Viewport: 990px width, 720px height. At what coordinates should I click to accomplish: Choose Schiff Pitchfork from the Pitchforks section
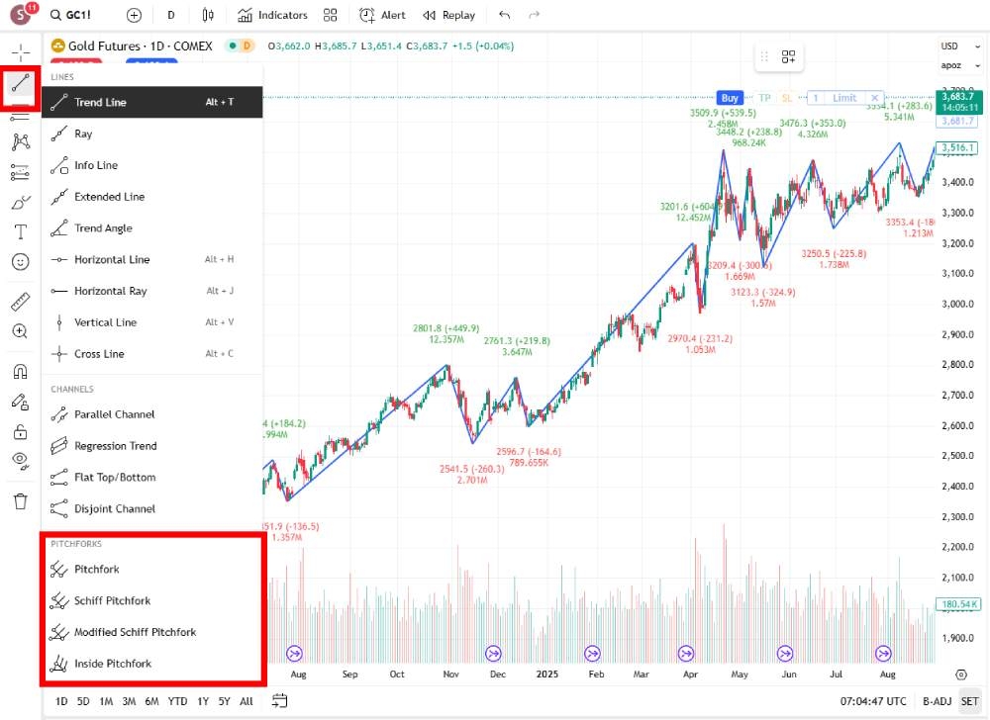coord(112,600)
